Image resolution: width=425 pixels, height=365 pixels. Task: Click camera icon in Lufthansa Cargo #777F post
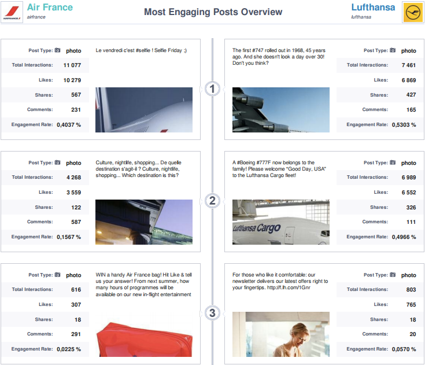tap(393, 163)
